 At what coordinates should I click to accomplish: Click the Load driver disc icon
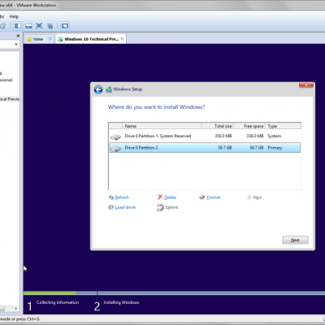coord(110,207)
